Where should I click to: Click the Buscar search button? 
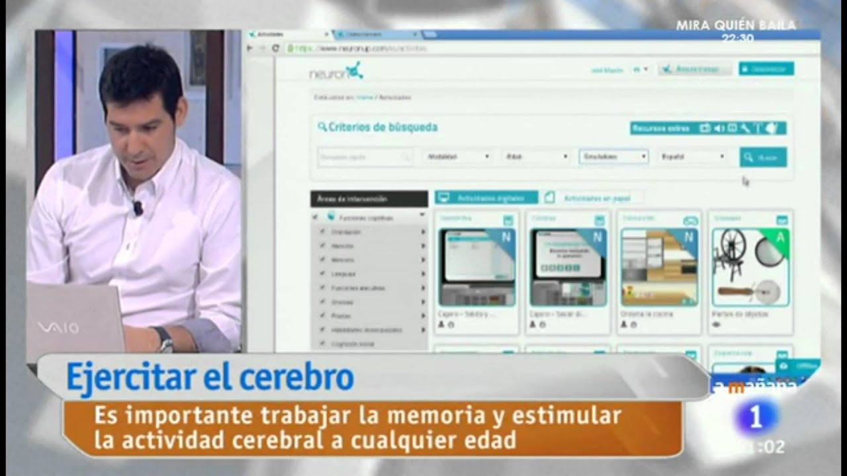[763, 157]
